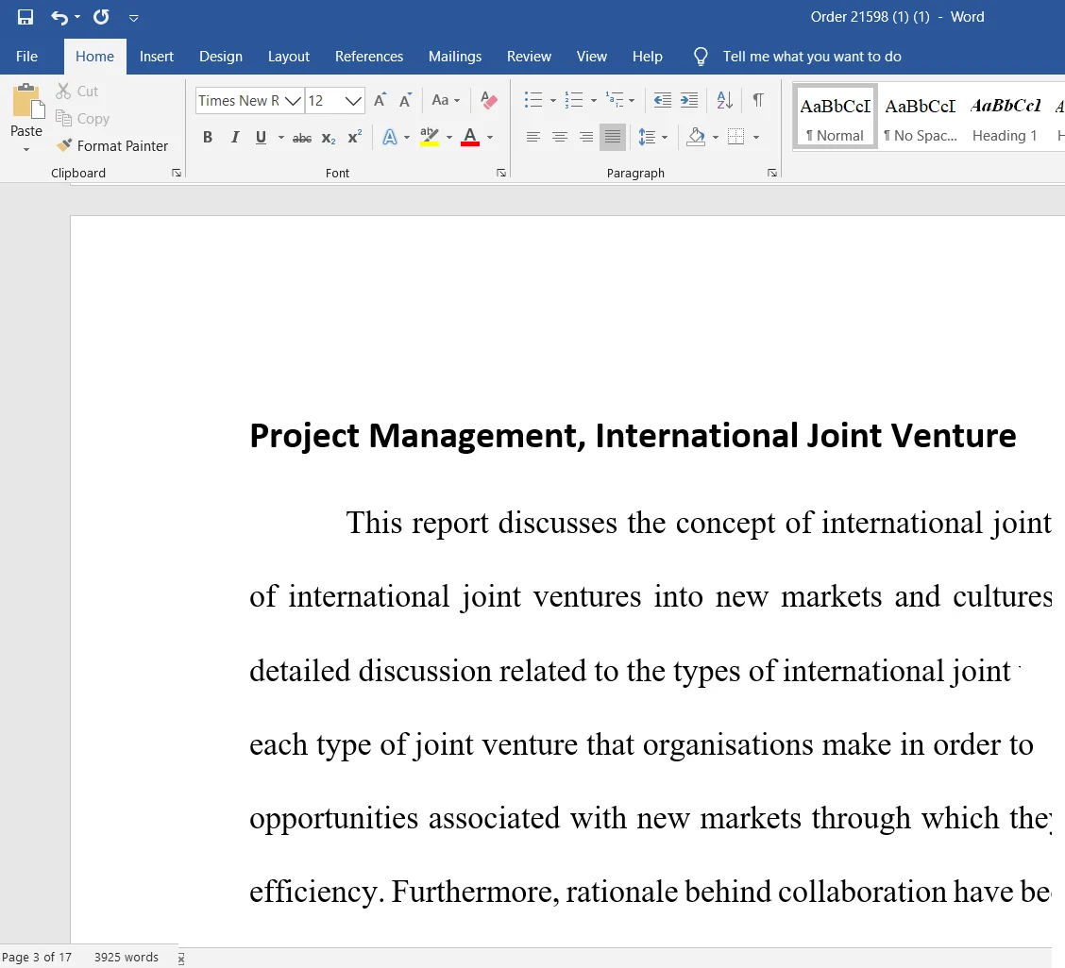Open font color dropdown arrow

coord(490,138)
